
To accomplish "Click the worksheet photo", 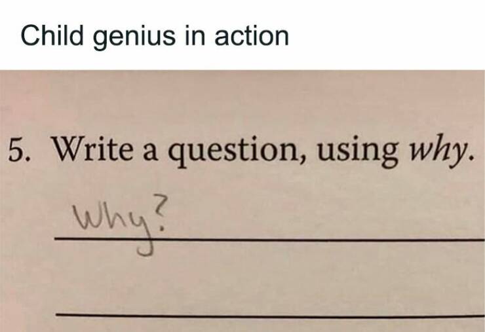I will [x=242, y=201].
